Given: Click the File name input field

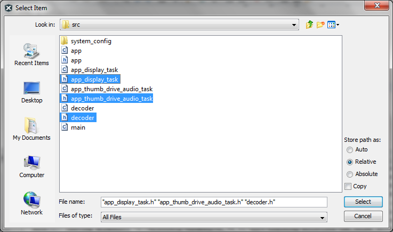Looking at the screenshot, I should click(213, 202).
